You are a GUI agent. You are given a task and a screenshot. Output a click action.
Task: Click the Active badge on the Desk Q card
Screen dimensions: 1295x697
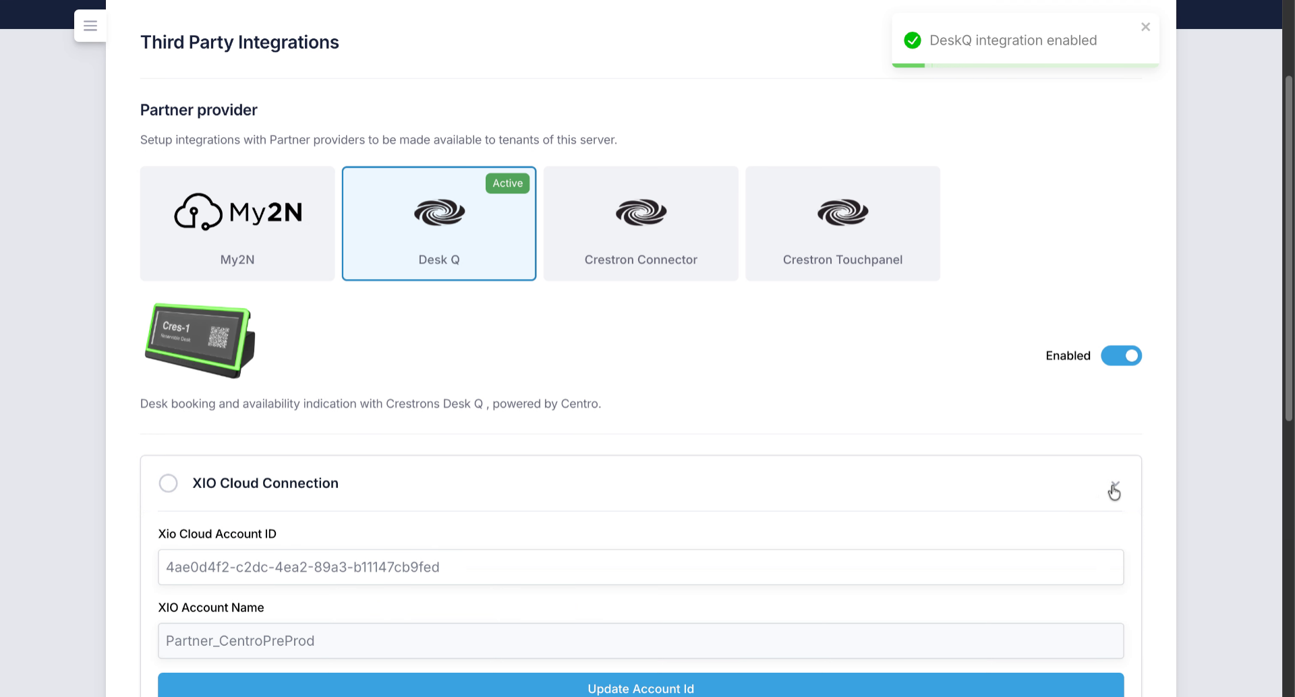click(x=507, y=183)
